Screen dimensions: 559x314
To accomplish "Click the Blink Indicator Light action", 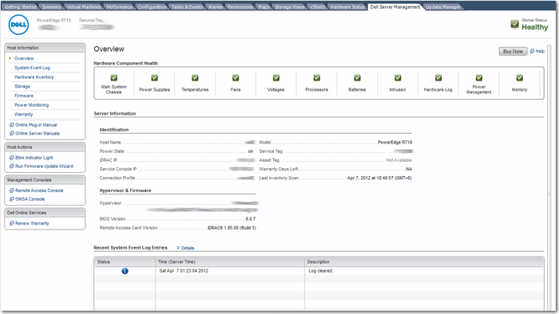I will [x=34, y=158].
